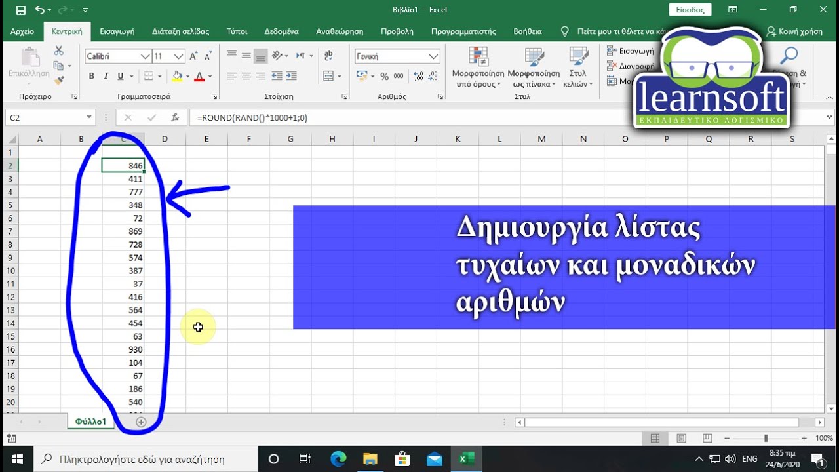839x472 pixels.
Task: Open Προβολή tab
Action: pos(397,31)
